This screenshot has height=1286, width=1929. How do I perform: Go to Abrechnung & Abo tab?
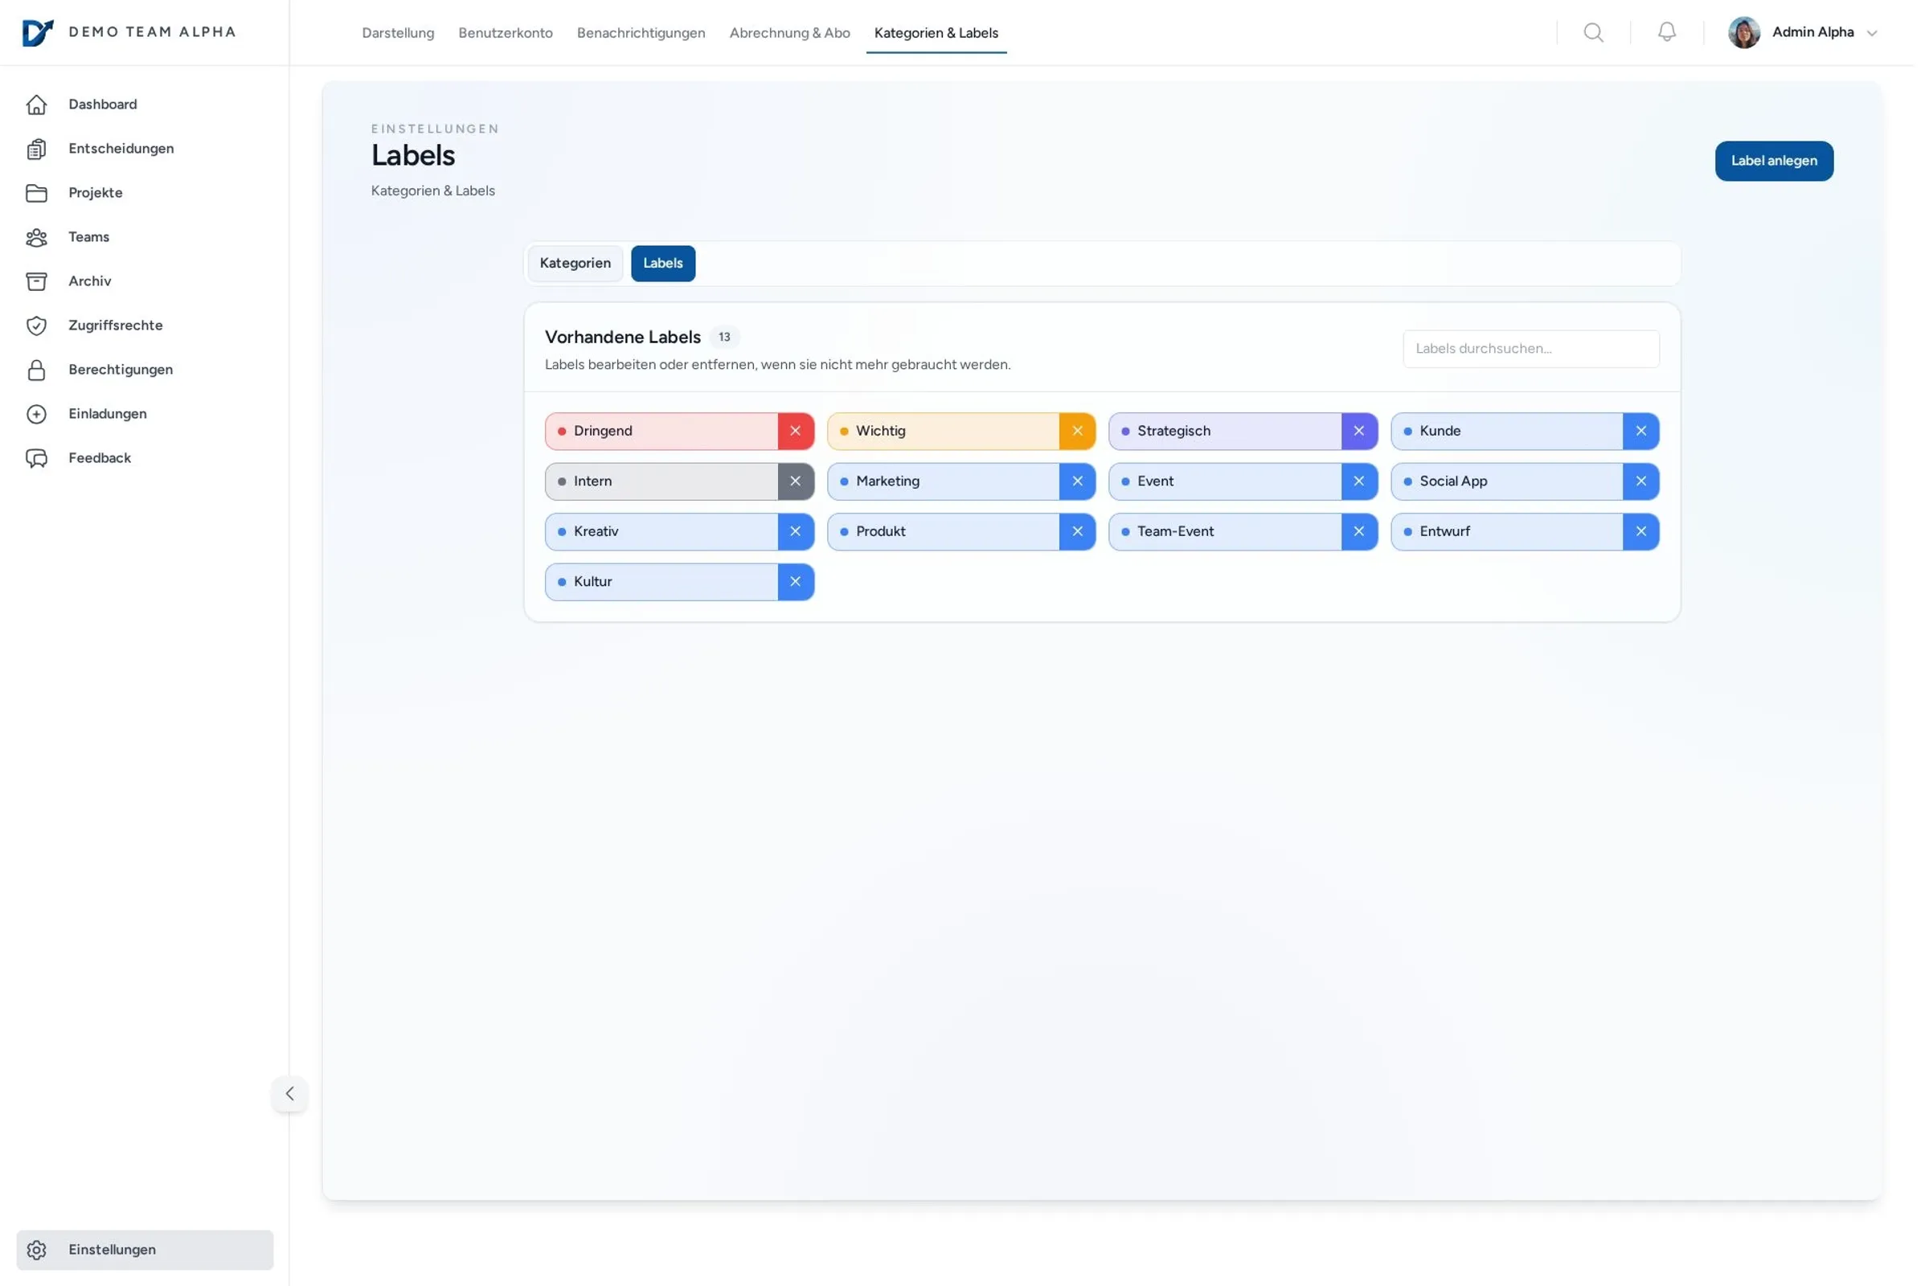[x=789, y=33]
